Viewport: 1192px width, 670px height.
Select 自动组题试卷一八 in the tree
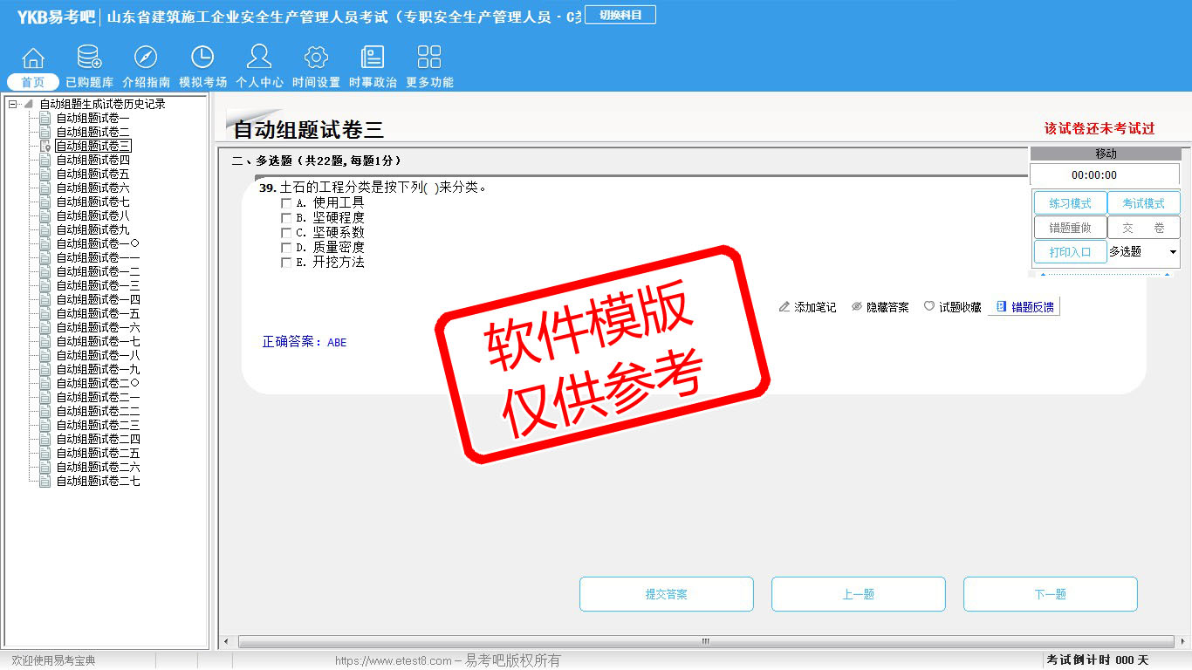click(98, 355)
